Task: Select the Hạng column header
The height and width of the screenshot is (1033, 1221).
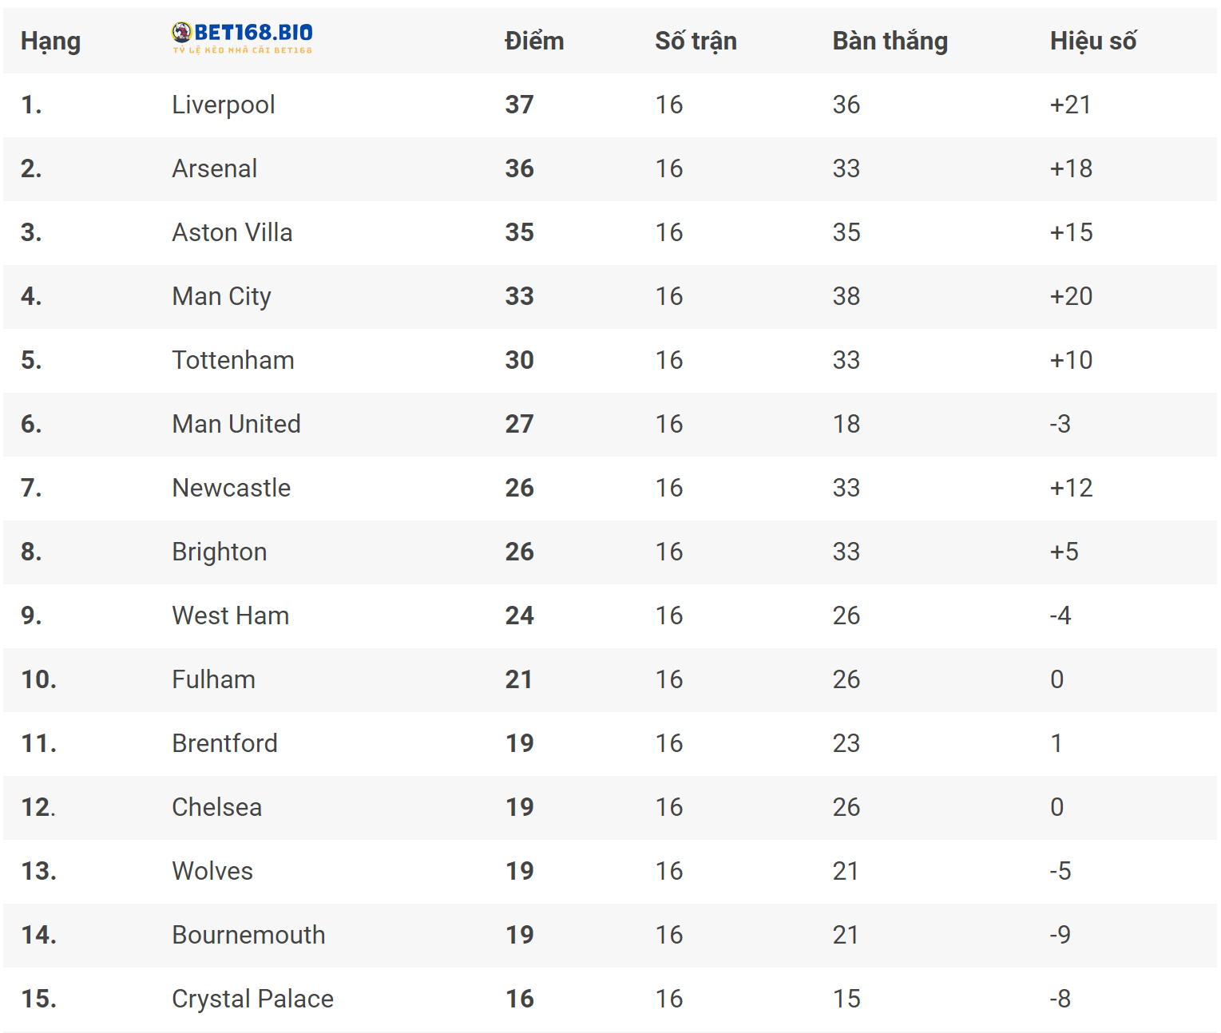Action: [x=50, y=41]
